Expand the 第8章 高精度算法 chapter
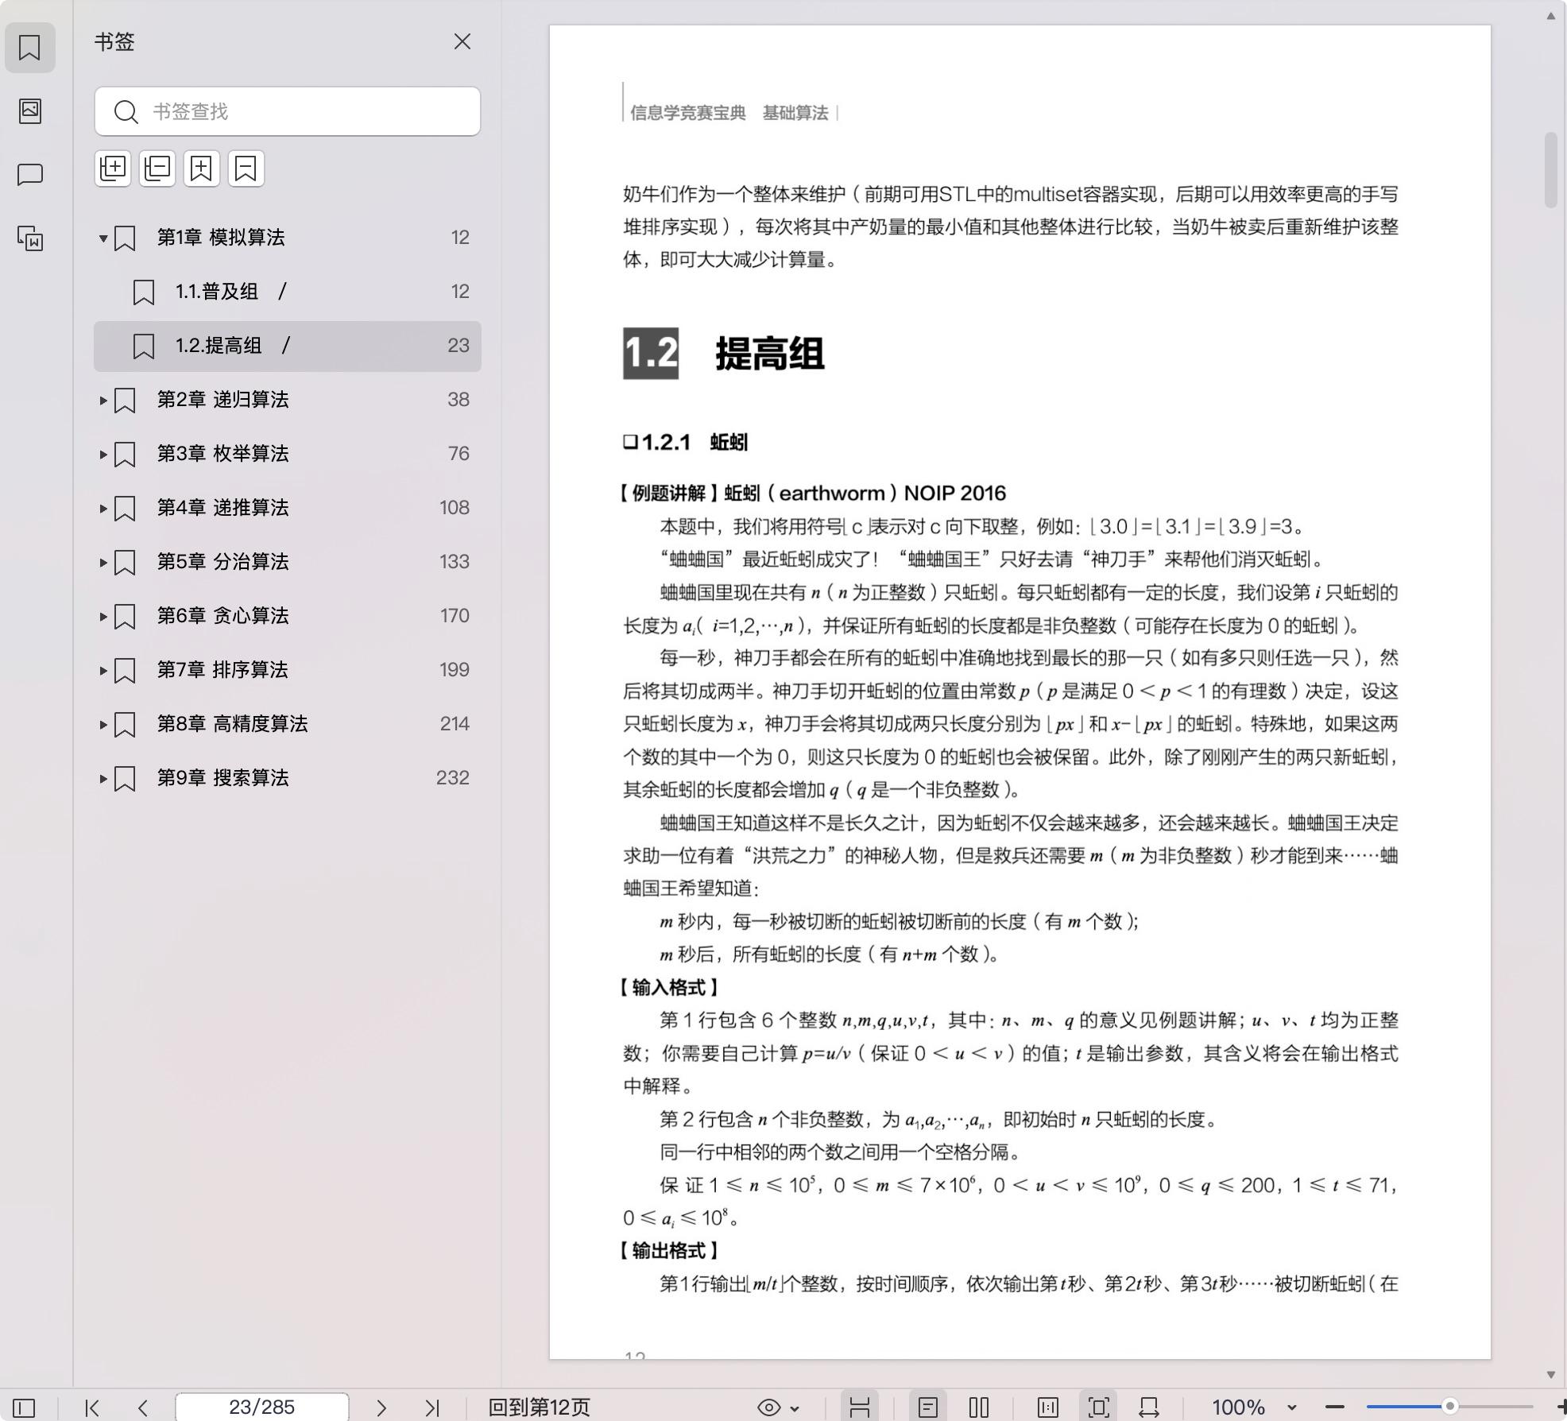The height and width of the screenshot is (1421, 1567). pyautogui.click(x=103, y=724)
